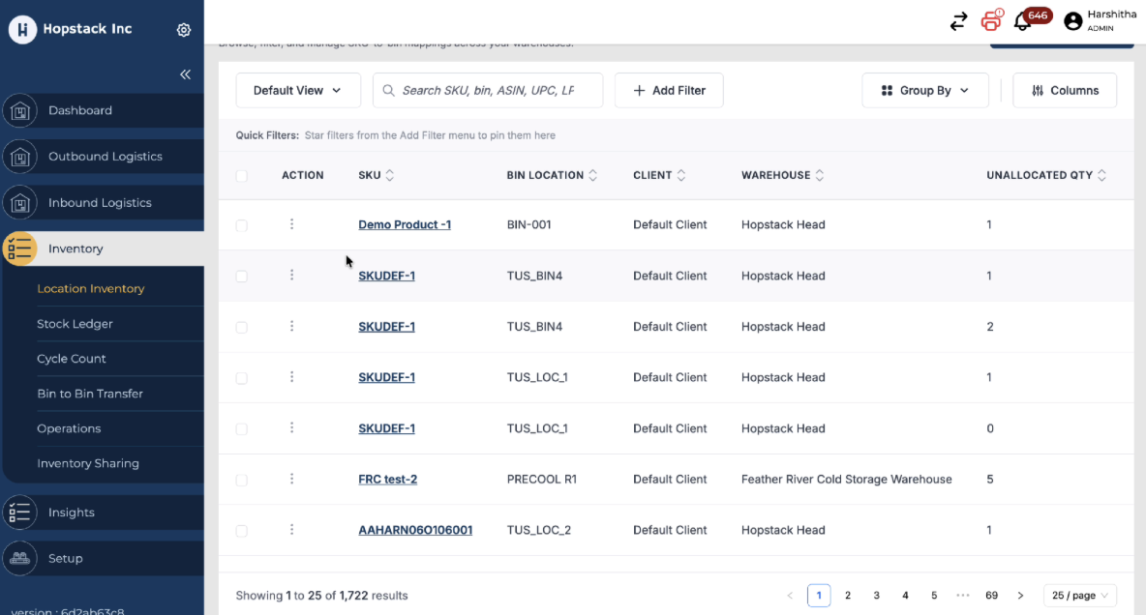Open the action menu for the FRC test-2 row
This screenshot has width=1146, height=615.
(x=291, y=480)
